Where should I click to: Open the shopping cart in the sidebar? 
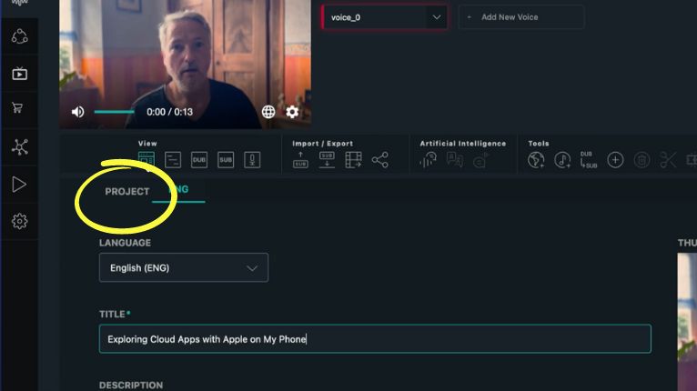point(19,109)
